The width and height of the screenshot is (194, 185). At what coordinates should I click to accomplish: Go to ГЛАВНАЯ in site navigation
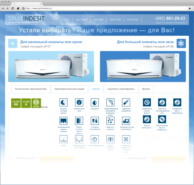tap(65, 20)
